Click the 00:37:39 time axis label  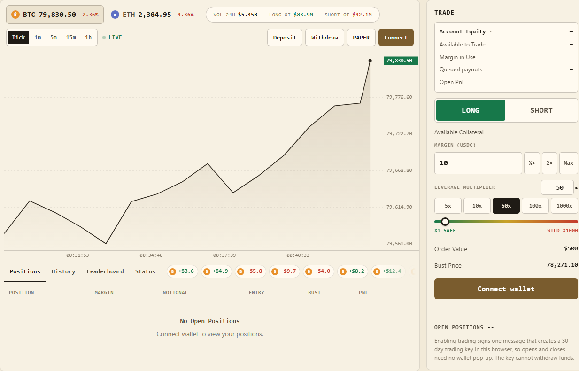click(x=224, y=255)
